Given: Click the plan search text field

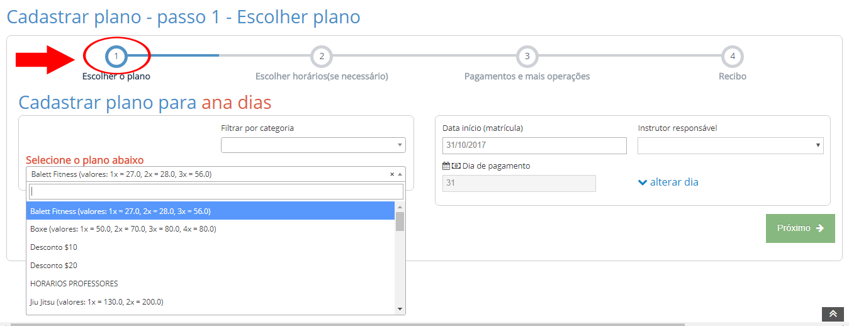Looking at the screenshot, I should [215, 191].
